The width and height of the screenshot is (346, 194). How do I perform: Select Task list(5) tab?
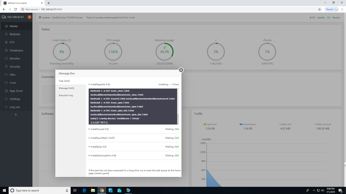(71, 81)
